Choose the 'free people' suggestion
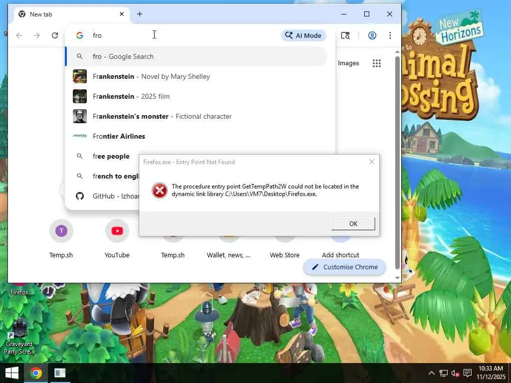The width and height of the screenshot is (511, 383). 111,156
